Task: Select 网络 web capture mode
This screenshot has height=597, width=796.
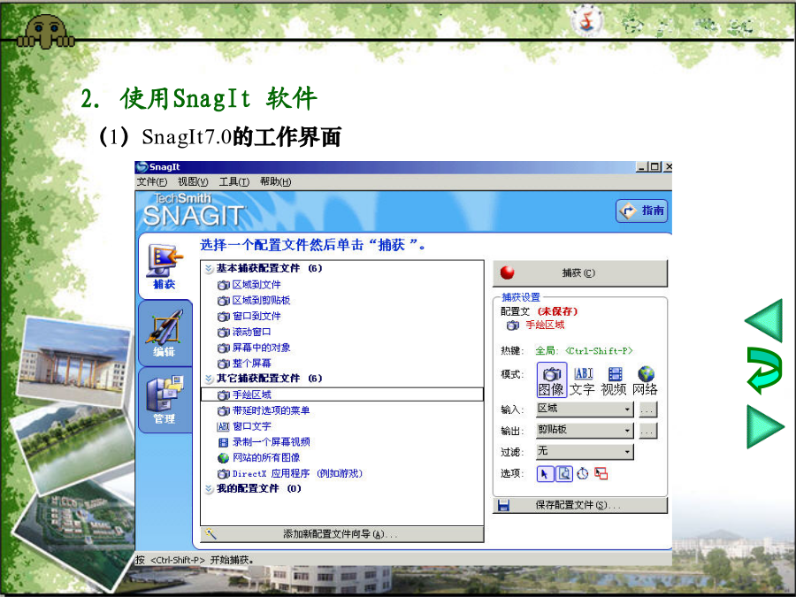Action: (x=646, y=380)
